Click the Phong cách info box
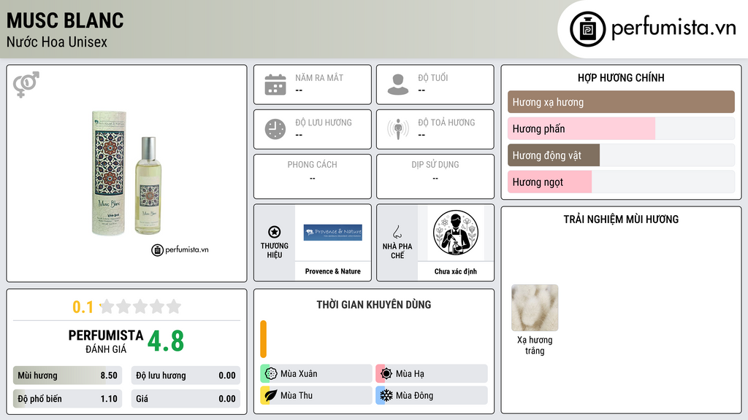This screenshot has height=420, width=748. (x=313, y=176)
